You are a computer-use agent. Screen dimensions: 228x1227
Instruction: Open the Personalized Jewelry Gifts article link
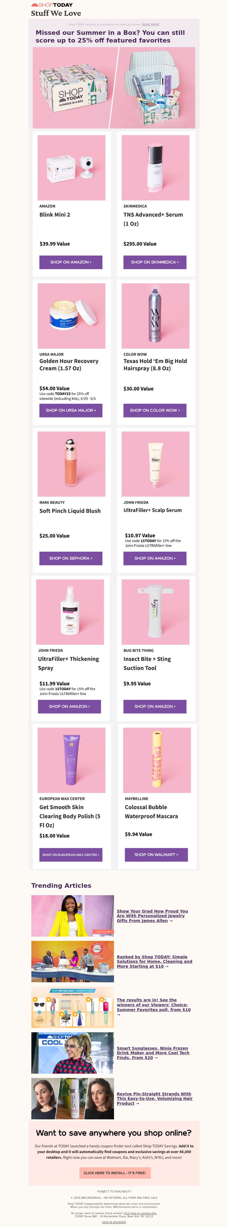click(152, 915)
